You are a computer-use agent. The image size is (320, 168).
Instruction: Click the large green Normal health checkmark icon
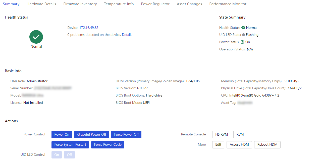[36, 37]
